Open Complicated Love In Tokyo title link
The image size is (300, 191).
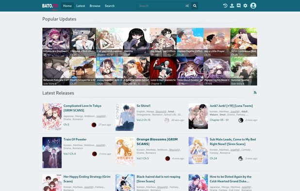pos(83,108)
